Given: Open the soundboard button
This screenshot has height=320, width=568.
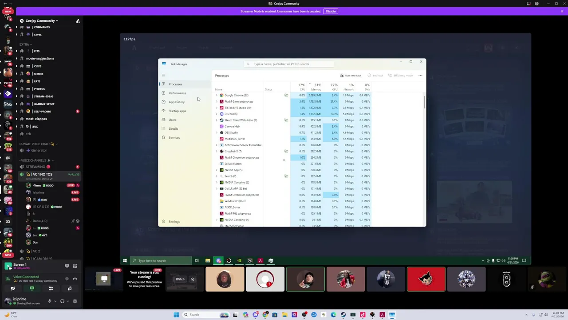Looking at the screenshot, I should (x=70, y=288).
